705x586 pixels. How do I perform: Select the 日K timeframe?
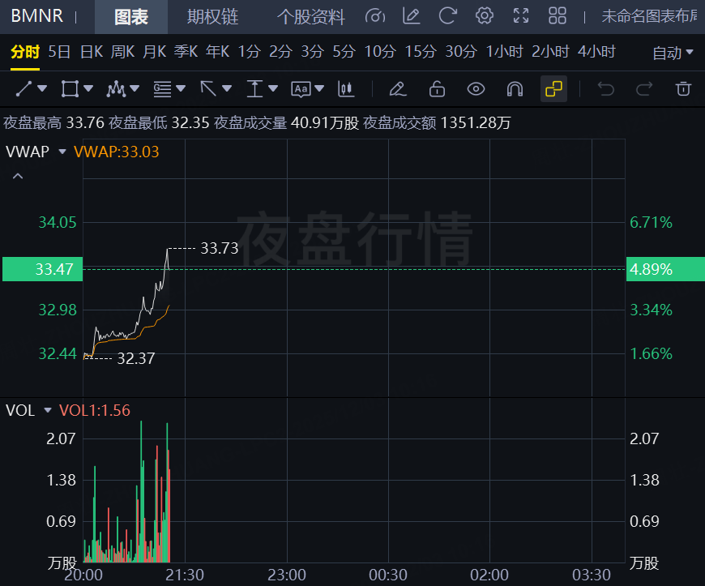pyautogui.click(x=92, y=52)
